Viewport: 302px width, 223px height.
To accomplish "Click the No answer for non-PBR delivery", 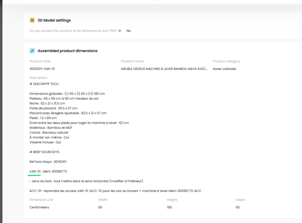I will coord(128,31).
